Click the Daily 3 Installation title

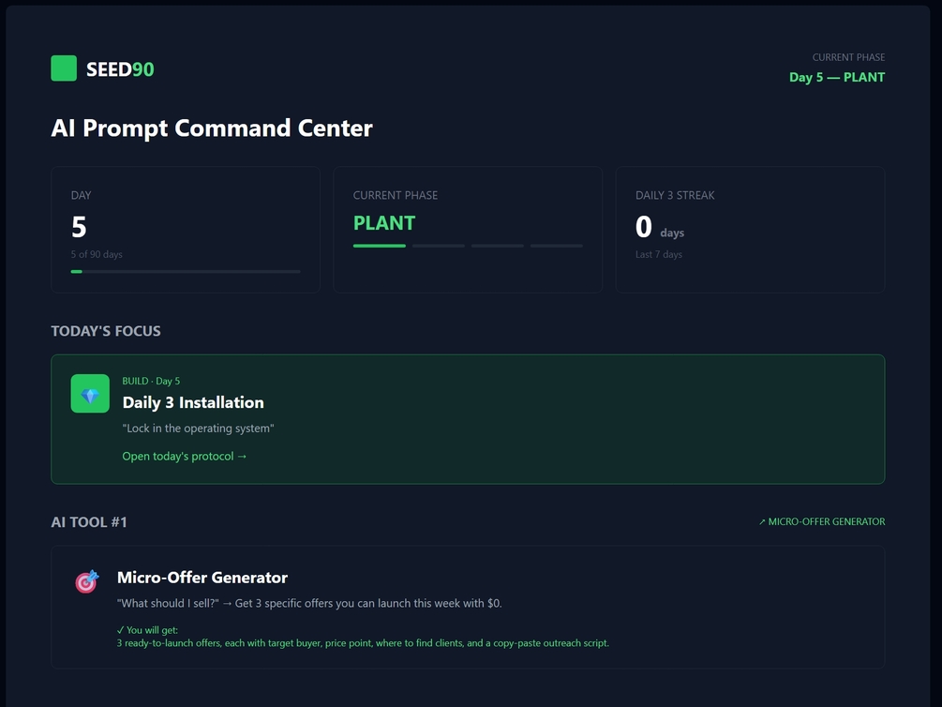coord(193,402)
